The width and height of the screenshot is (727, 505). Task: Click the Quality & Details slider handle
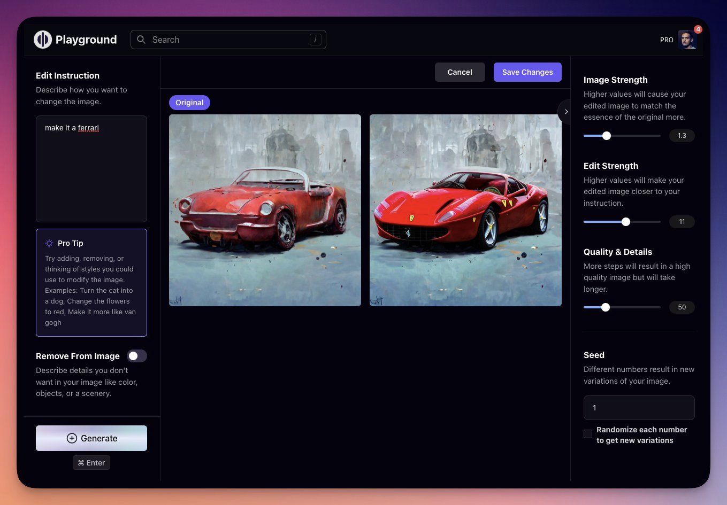[x=606, y=307]
